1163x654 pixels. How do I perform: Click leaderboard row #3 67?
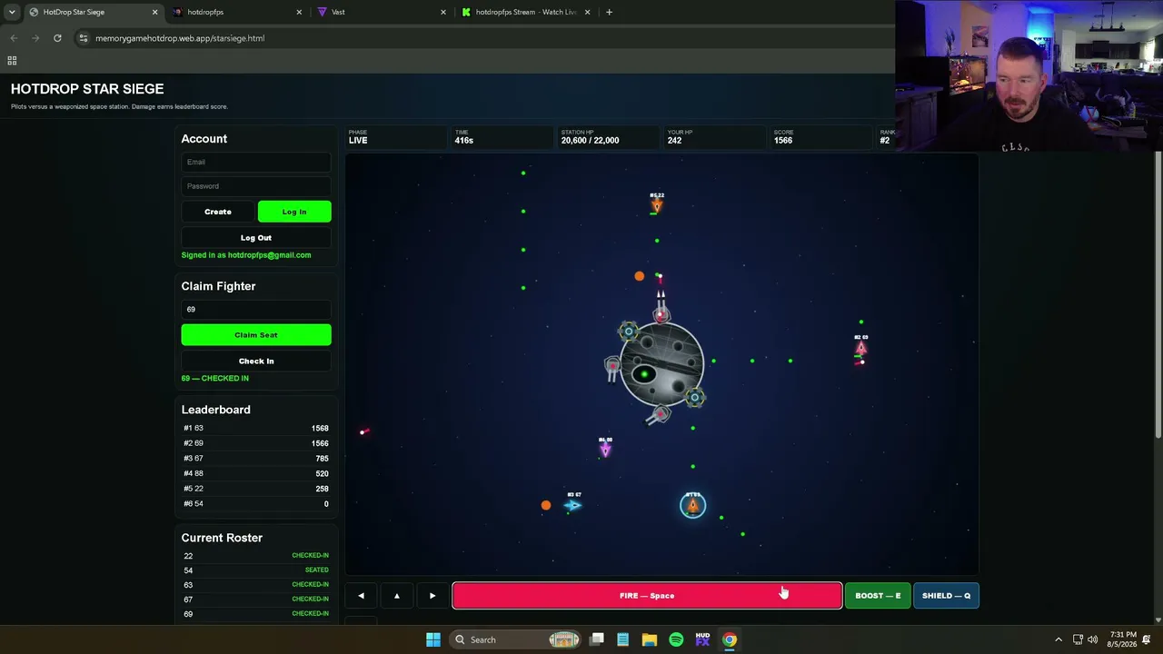pos(256,459)
